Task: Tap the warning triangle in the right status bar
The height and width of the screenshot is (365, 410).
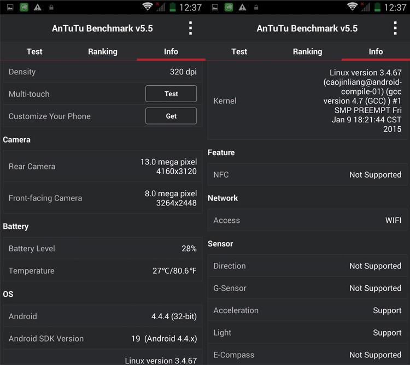Action: point(242,8)
